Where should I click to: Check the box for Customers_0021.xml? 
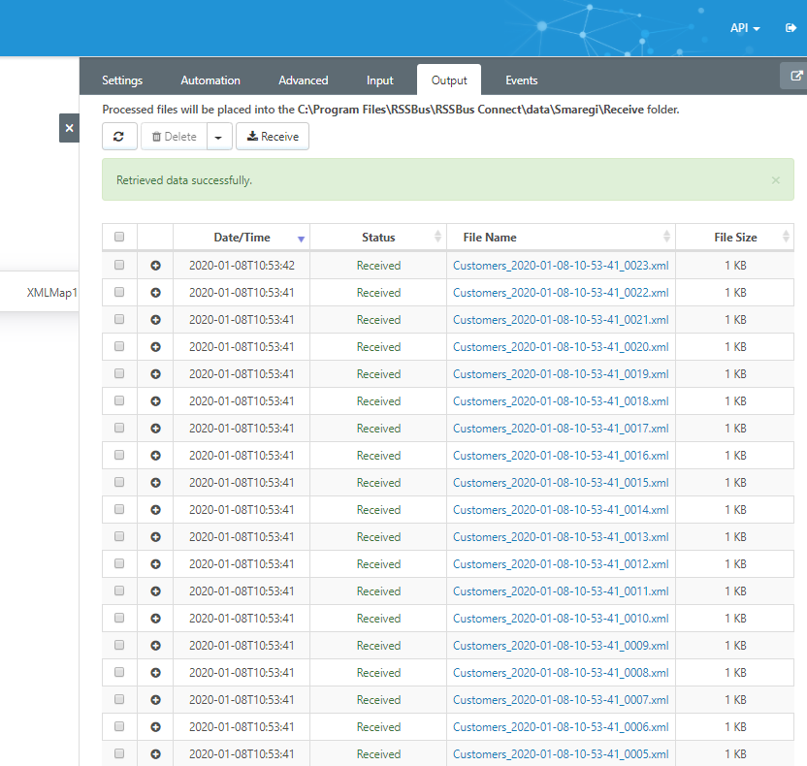pyautogui.click(x=119, y=319)
